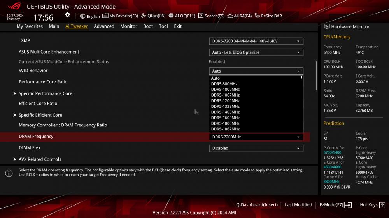Select the DIMM Flex label
This screenshot has height=218, width=389.
click(x=30, y=148)
